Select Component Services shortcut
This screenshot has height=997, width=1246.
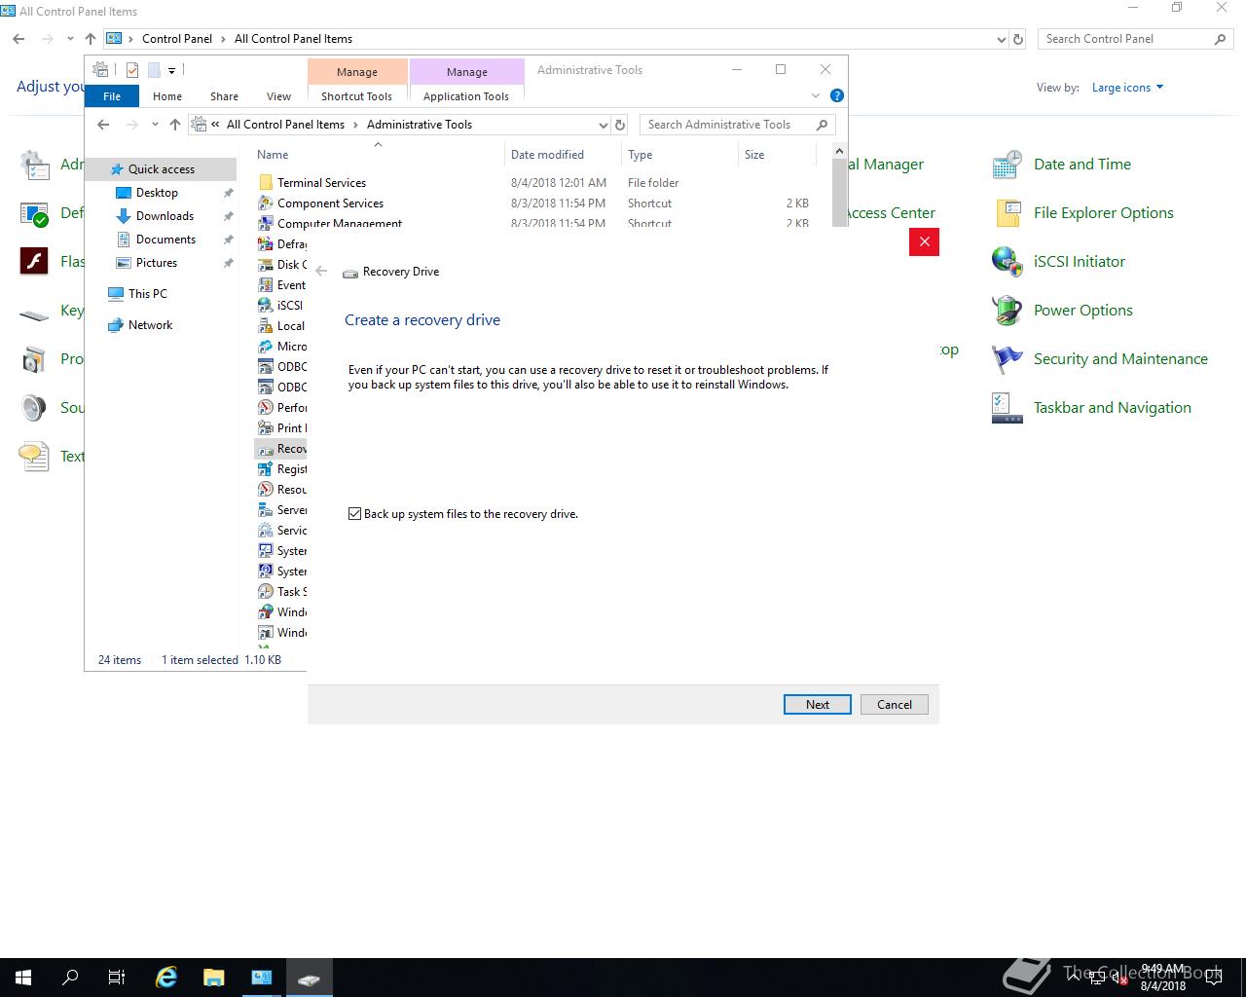(x=330, y=203)
